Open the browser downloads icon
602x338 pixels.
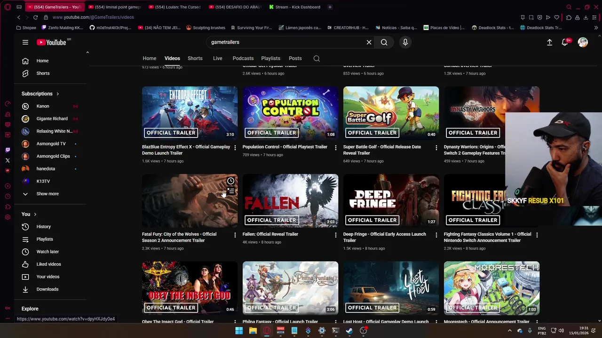(586, 17)
